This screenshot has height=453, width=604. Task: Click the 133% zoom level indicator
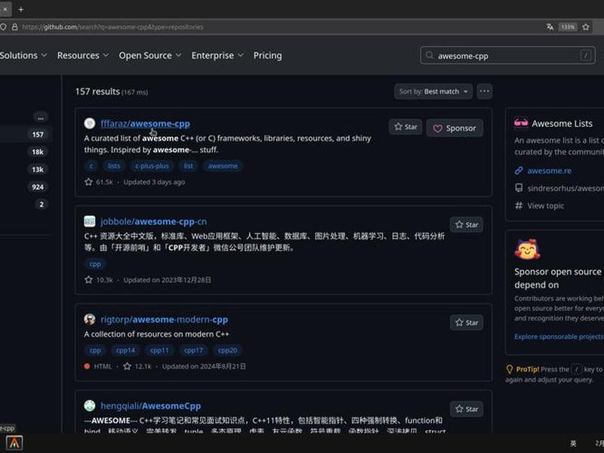568,26
